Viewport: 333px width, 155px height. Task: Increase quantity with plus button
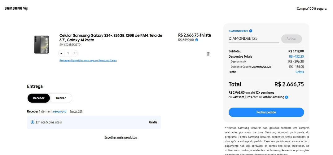[75, 53]
